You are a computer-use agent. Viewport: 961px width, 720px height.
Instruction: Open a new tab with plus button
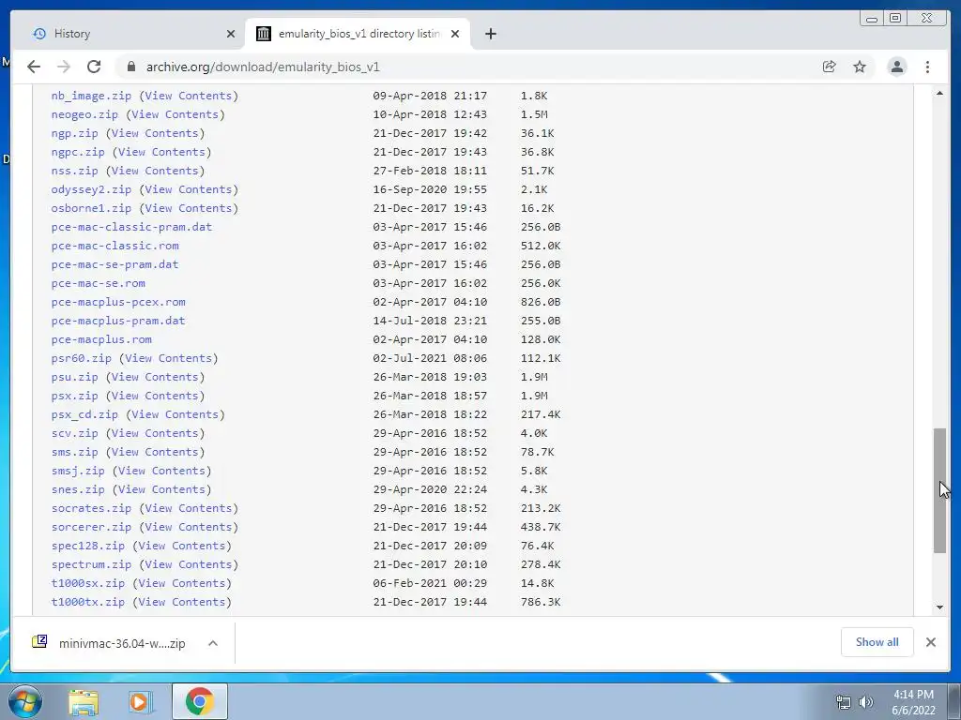[x=490, y=34]
